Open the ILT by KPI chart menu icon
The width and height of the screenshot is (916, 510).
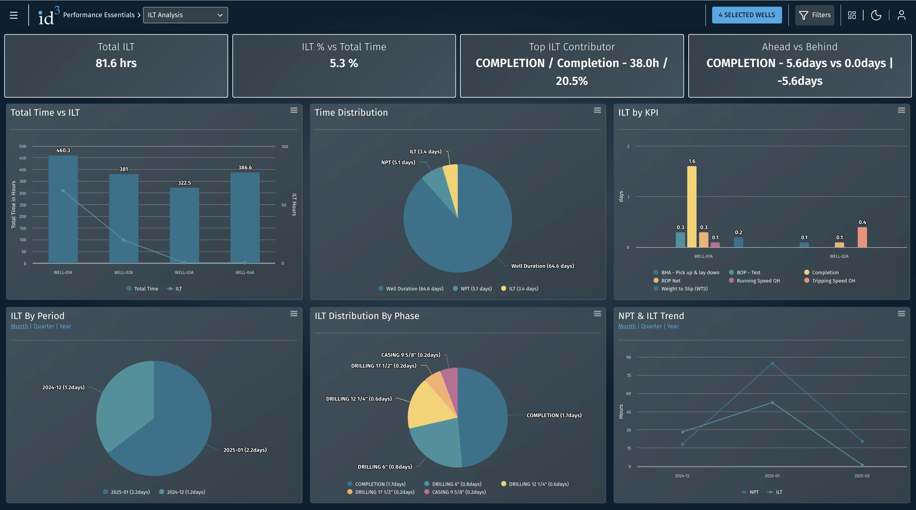902,111
